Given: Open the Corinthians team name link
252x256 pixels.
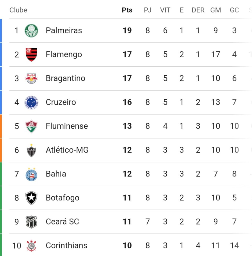Looking at the screenshot, I should (x=67, y=245).
